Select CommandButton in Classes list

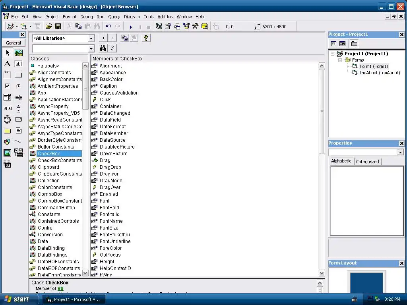pyautogui.click(x=56, y=207)
